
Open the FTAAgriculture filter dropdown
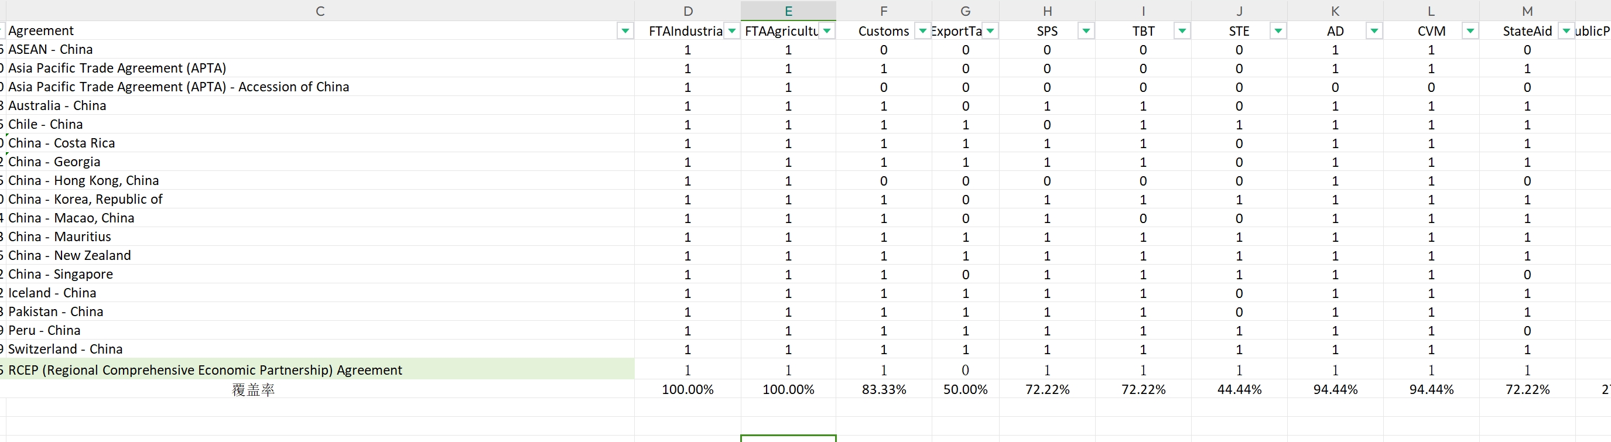point(827,30)
